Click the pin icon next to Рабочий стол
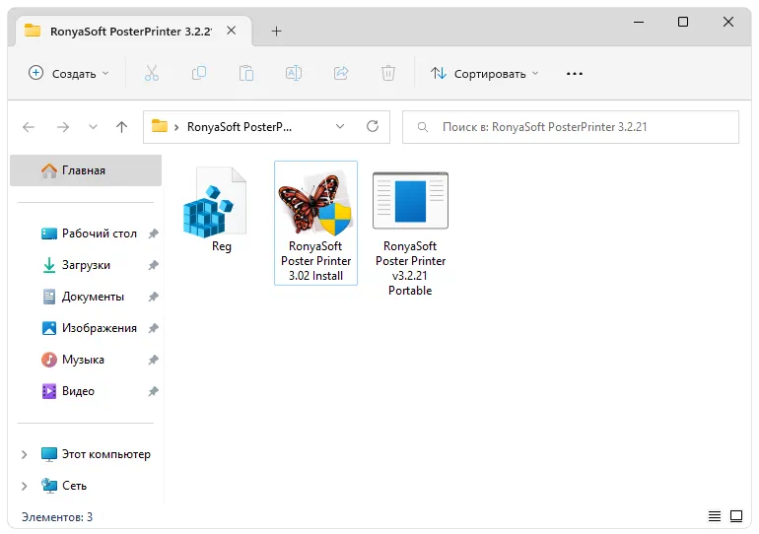The height and width of the screenshot is (534, 759). coord(154,234)
